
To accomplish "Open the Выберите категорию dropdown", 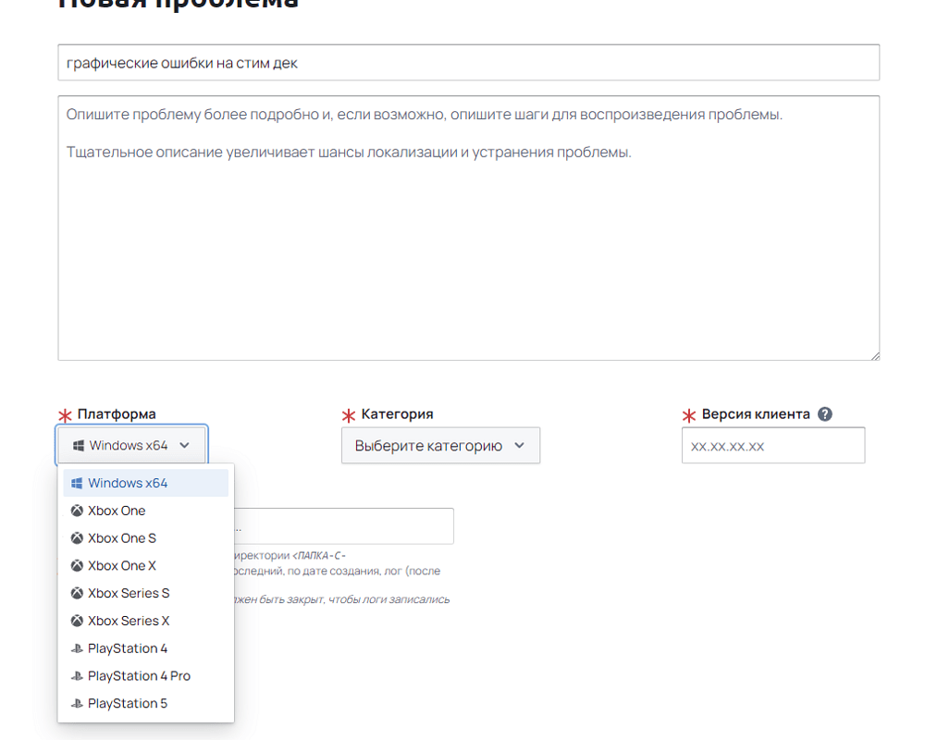I will coord(439,445).
